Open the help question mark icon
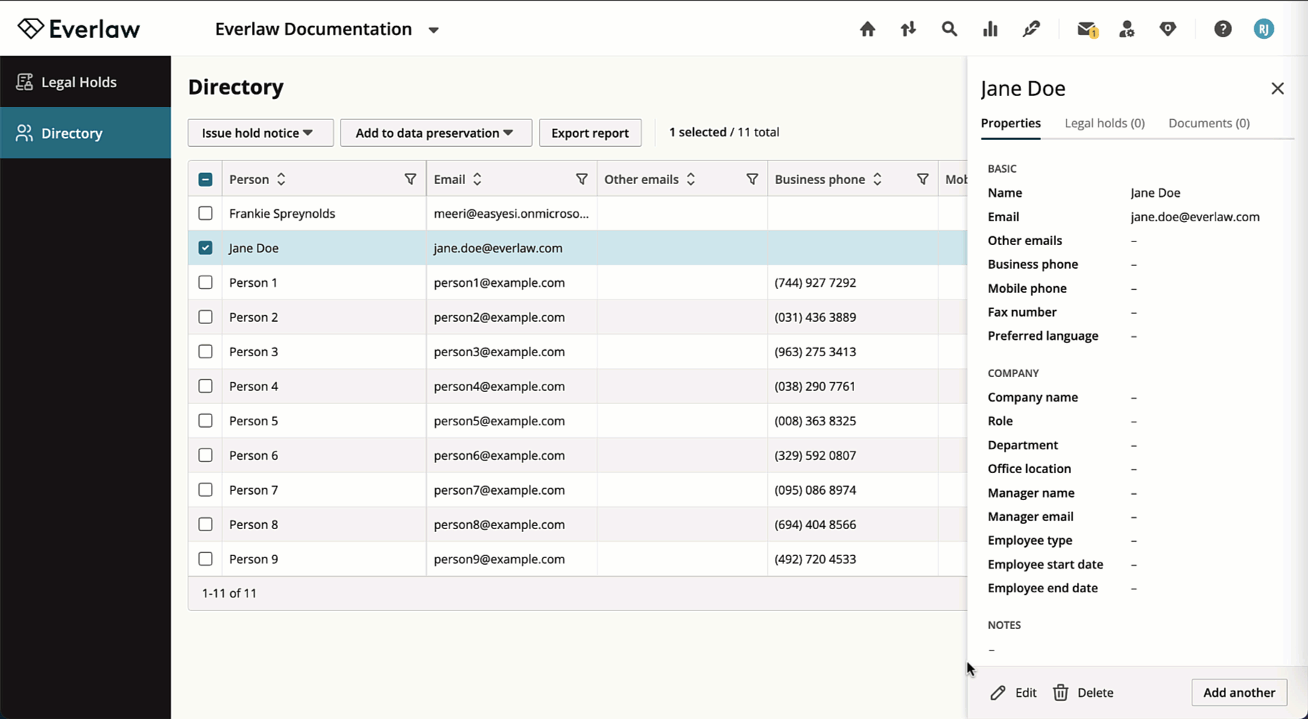The image size is (1308, 719). [x=1222, y=29]
